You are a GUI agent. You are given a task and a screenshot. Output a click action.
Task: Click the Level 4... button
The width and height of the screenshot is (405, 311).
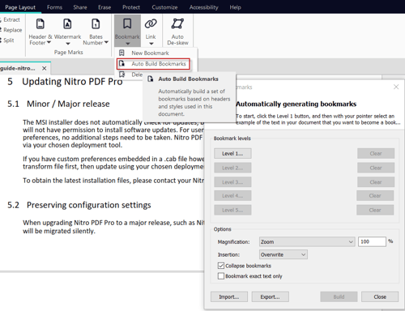[232, 195]
